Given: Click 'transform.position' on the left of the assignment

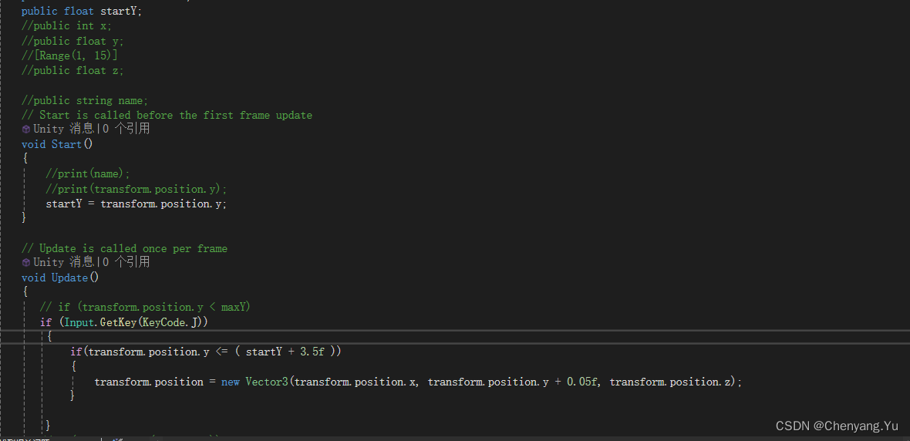Looking at the screenshot, I should [x=149, y=382].
